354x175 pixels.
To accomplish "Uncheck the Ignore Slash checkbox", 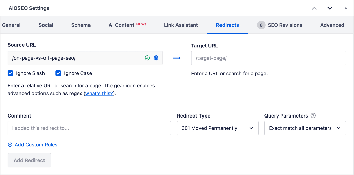I will click(x=10, y=73).
